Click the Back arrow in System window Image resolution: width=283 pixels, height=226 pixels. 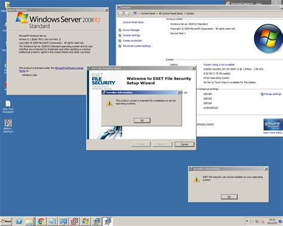[121, 14]
